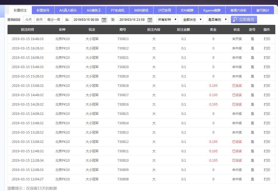Click the magnifier icon on 立即查询
The image size is (278, 191).
tap(235, 20)
